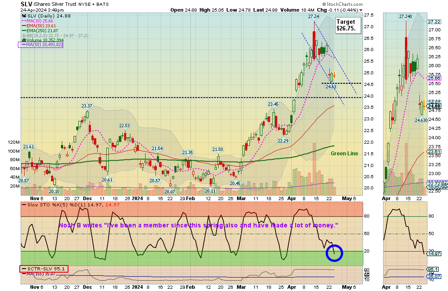Click the bold 24.88 last price tag
The height and width of the screenshot is (291, 448).
point(434,106)
